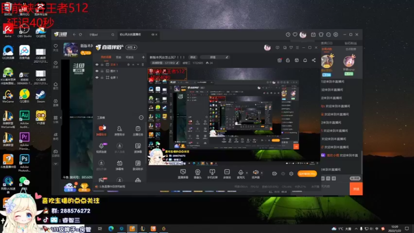Open the 弹幕助手 tool in the toolbox
Image resolution: width=414 pixels, height=233 pixels.
point(101,131)
